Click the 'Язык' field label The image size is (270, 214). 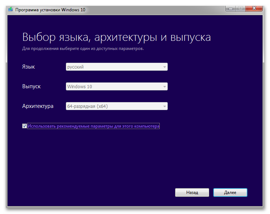point(29,67)
